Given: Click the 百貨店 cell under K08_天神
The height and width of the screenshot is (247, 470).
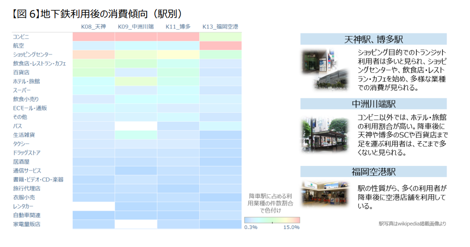Looking at the screenshot, I should pyautogui.click(x=93, y=73).
